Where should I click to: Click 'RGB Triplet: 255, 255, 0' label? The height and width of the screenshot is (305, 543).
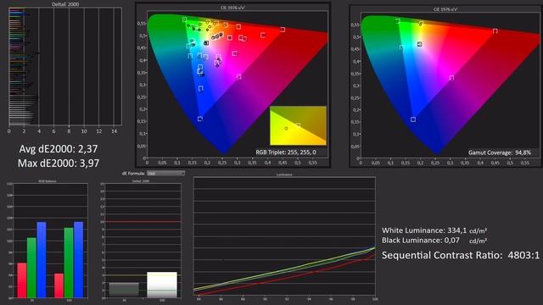286,152
